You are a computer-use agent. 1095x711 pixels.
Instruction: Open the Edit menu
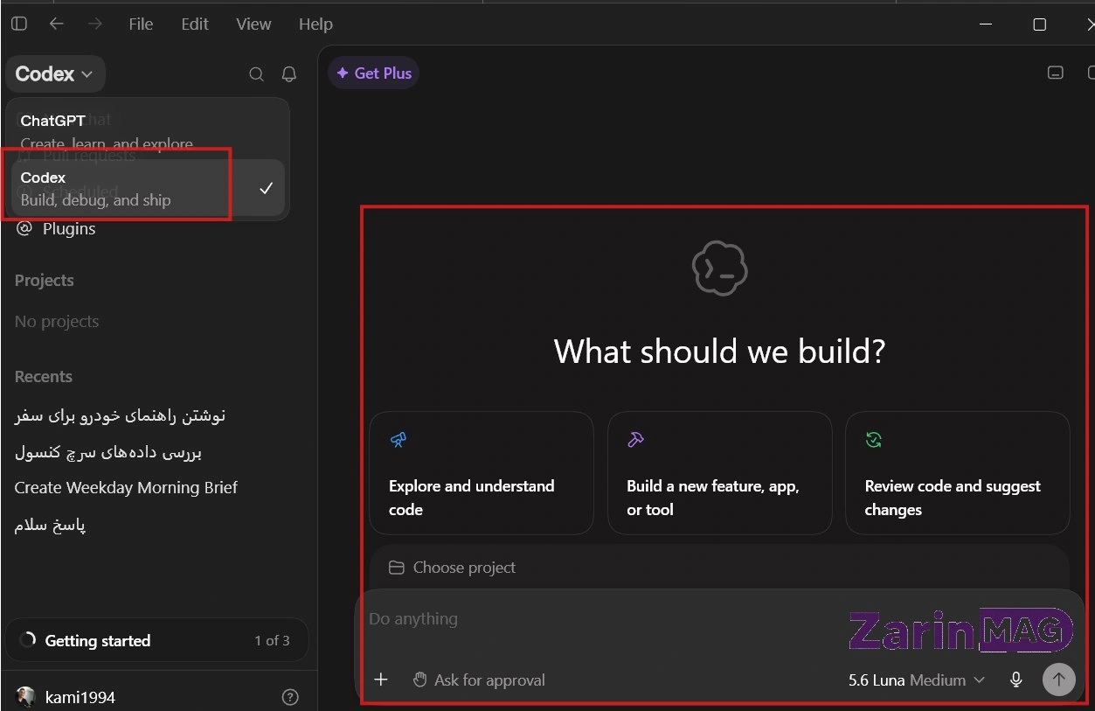(x=195, y=24)
